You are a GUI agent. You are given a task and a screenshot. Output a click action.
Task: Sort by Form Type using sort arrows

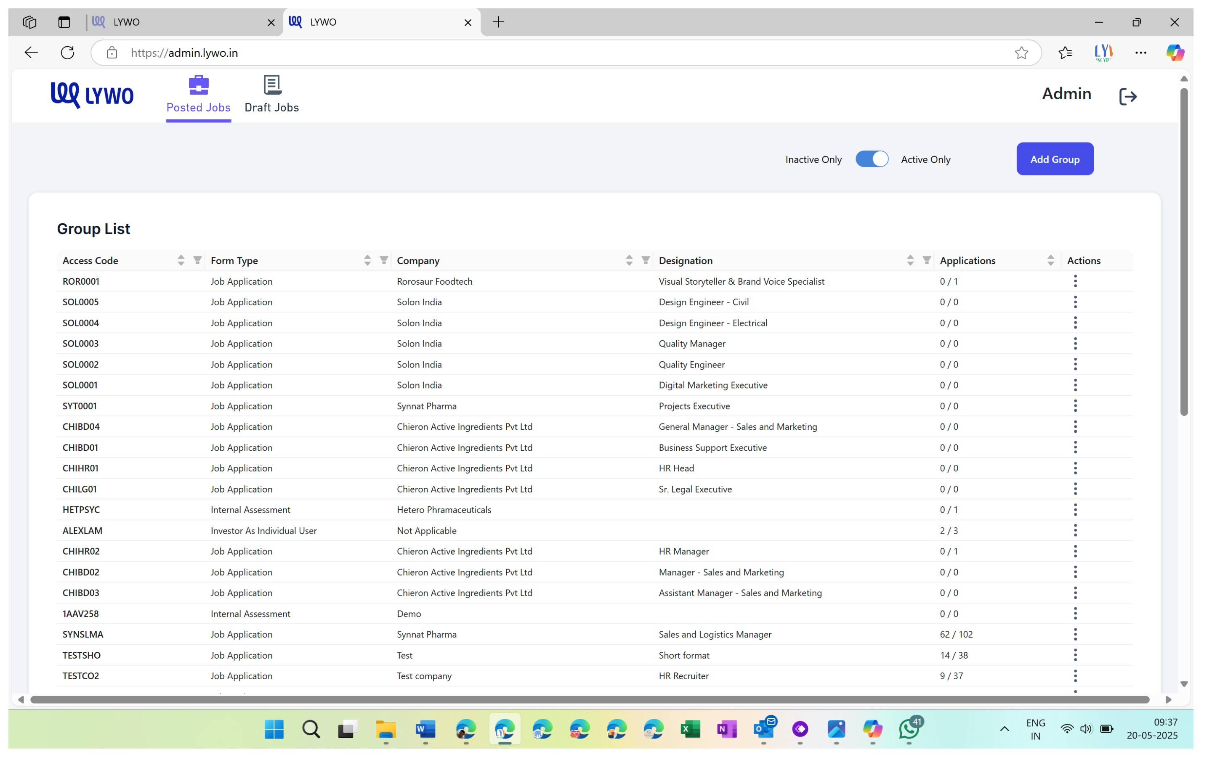click(x=367, y=260)
